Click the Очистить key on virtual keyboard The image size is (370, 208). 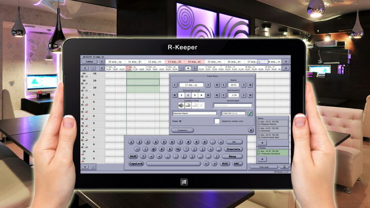tap(233, 149)
